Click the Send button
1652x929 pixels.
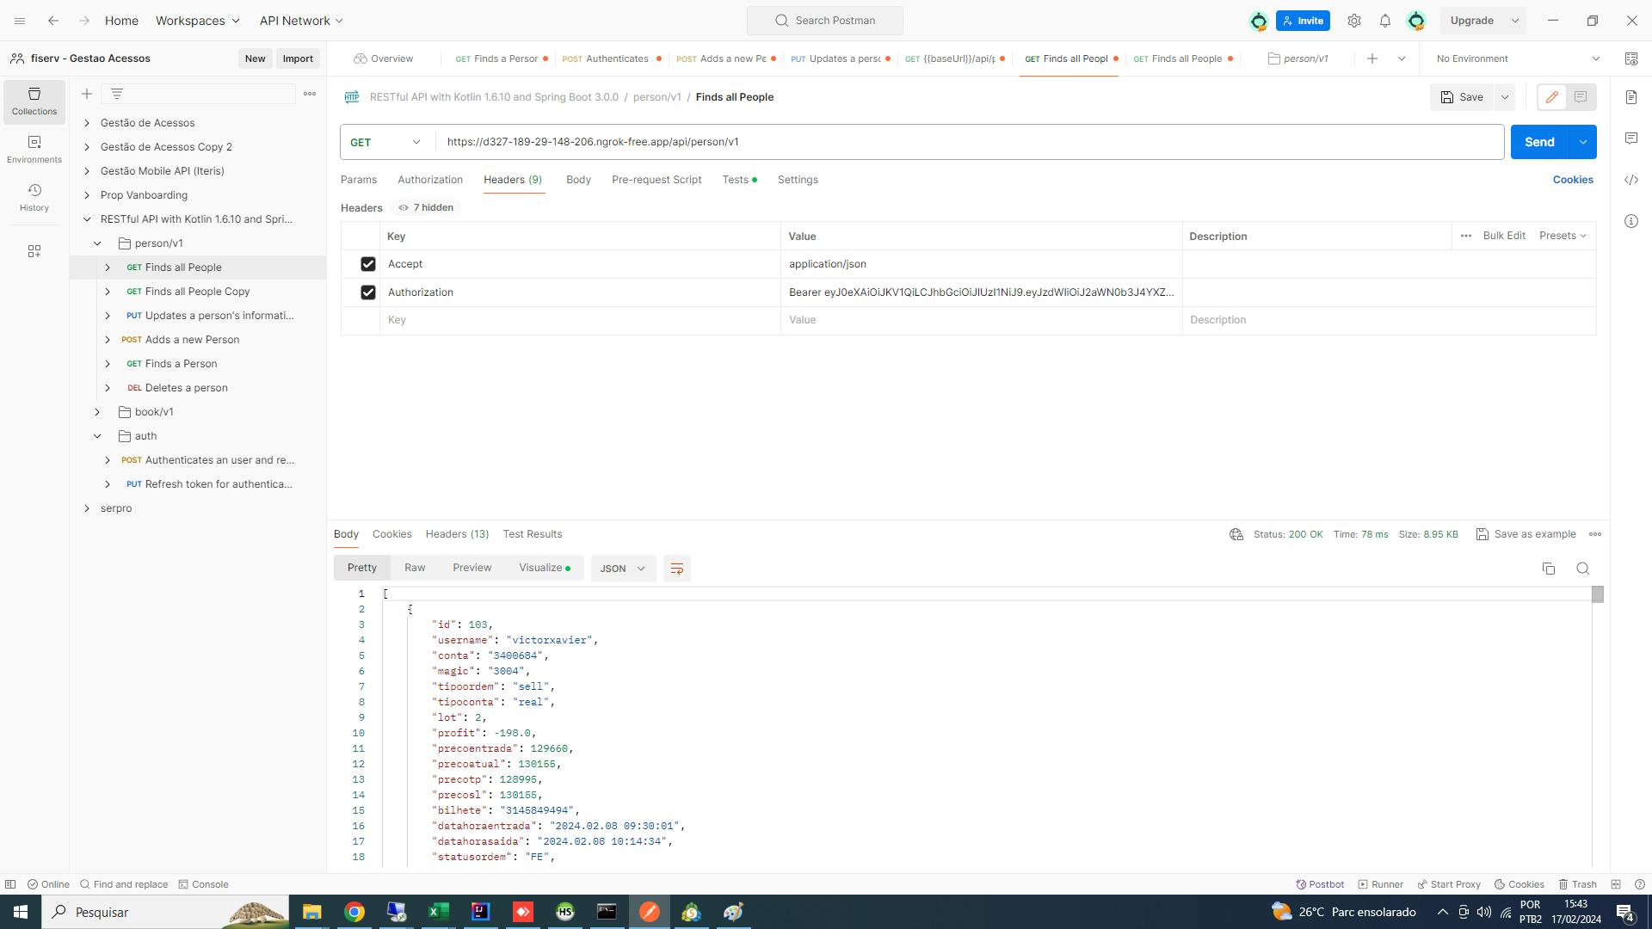coord(1538,142)
